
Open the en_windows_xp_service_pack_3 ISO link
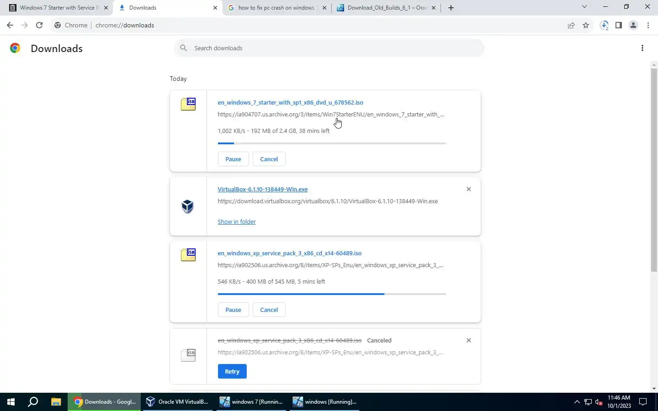pos(289,253)
